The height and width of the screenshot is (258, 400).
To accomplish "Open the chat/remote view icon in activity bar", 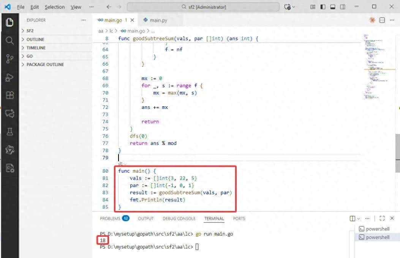I will (x=9, y=113).
